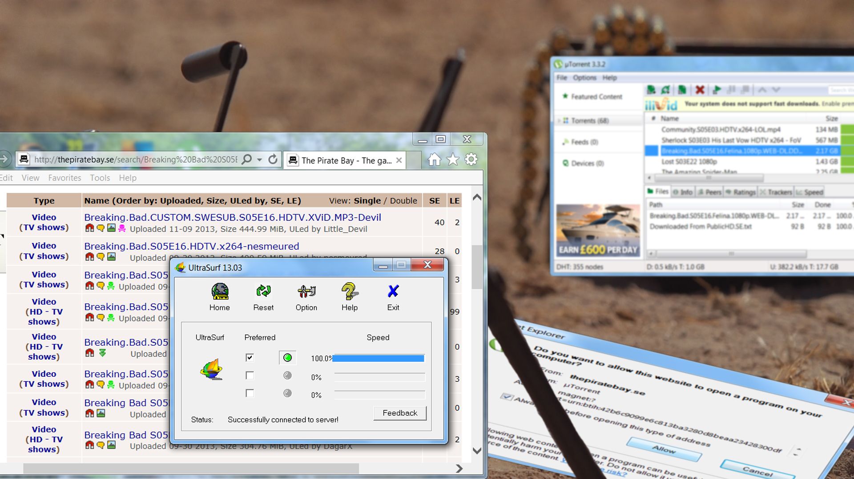This screenshot has height=479, width=854.
Task: Select Feeds (0) in uTorrent sidebar
Action: point(580,142)
